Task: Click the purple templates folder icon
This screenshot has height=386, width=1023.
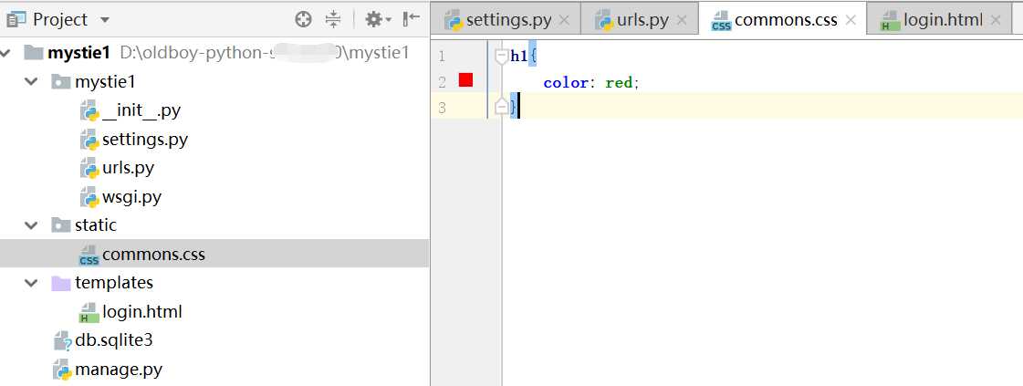Action: click(x=60, y=282)
